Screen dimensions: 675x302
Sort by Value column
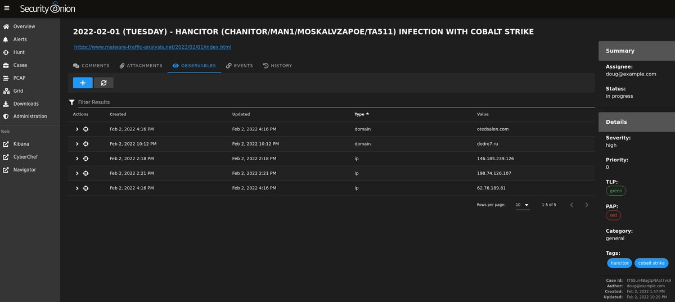(x=483, y=114)
